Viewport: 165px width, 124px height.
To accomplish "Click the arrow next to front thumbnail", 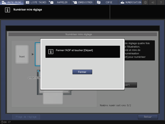I will [33, 54].
